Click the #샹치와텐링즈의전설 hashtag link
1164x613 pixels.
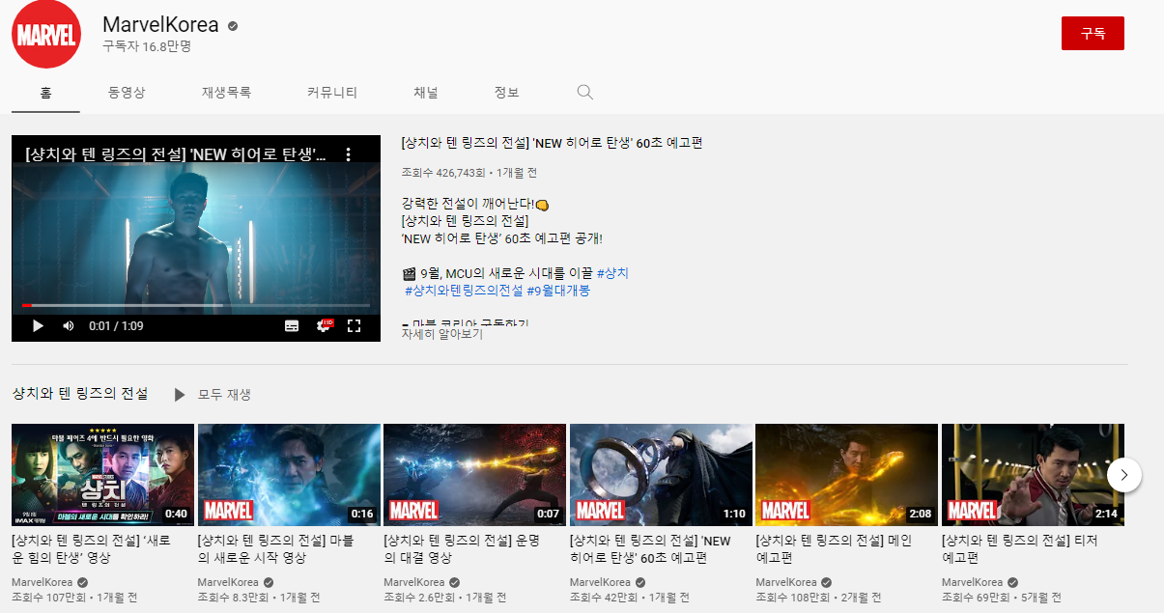(x=464, y=290)
